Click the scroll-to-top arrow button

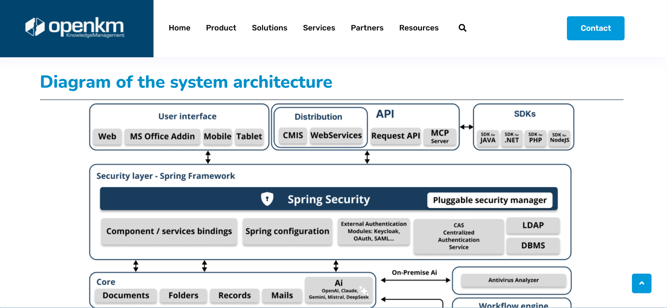click(x=642, y=283)
